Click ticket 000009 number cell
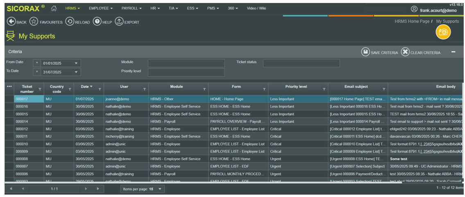The image size is (465, 197). tap(29, 152)
